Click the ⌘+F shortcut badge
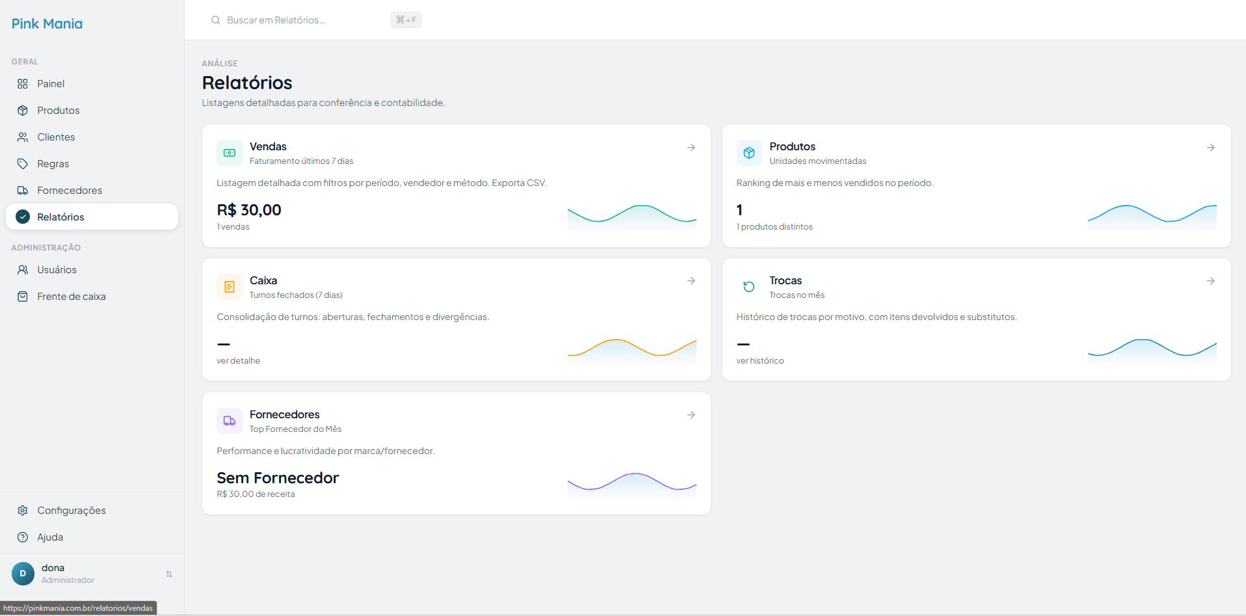 tap(406, 20)
